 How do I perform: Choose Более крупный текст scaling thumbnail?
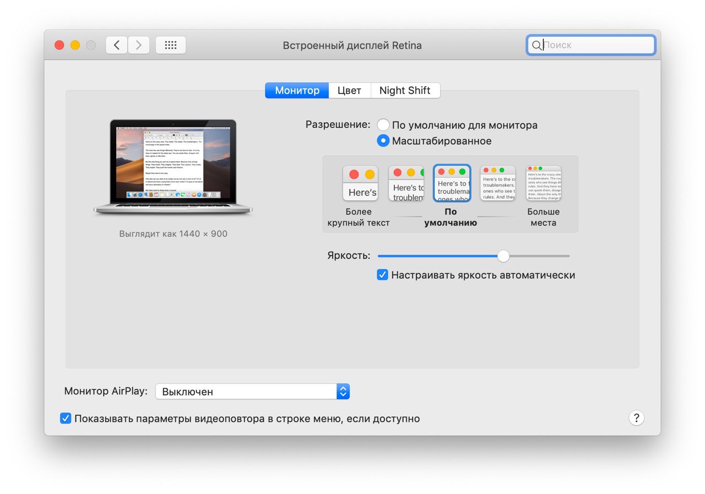(x=360, y=183)
